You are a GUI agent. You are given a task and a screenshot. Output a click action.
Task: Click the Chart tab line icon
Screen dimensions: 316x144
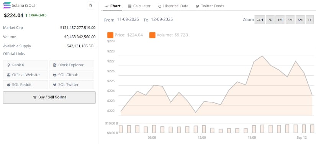click(107, 6)
